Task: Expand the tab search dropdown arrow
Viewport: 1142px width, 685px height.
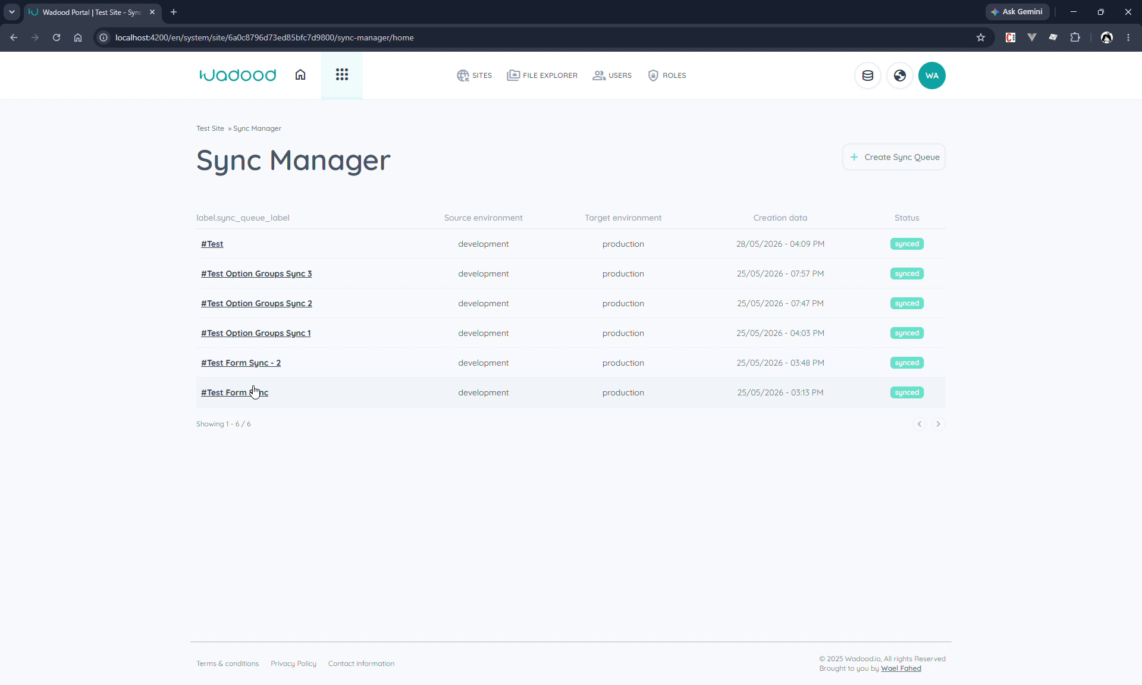Action: pyautogui.click(x=11, y=12)
